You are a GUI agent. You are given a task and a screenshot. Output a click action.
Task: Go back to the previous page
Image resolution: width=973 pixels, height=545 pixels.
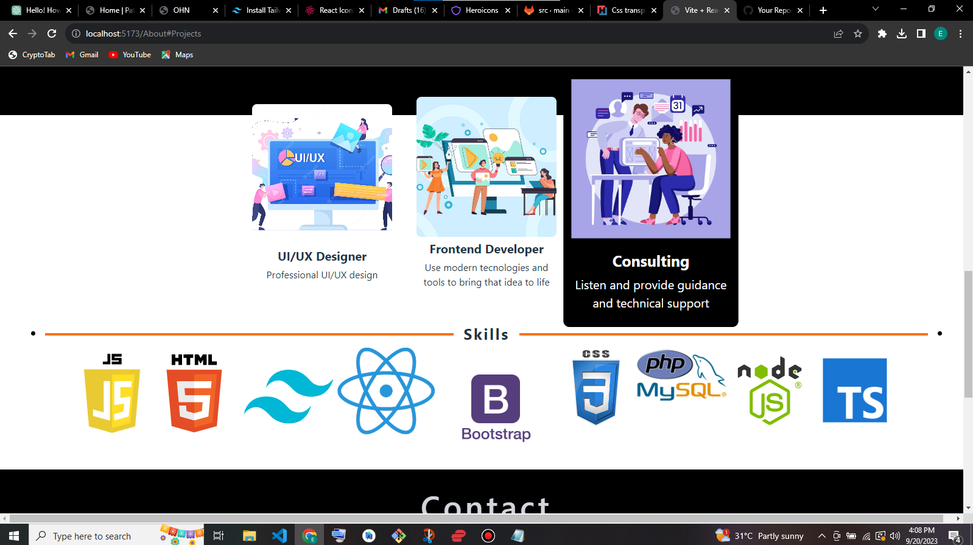click(13, 33)
